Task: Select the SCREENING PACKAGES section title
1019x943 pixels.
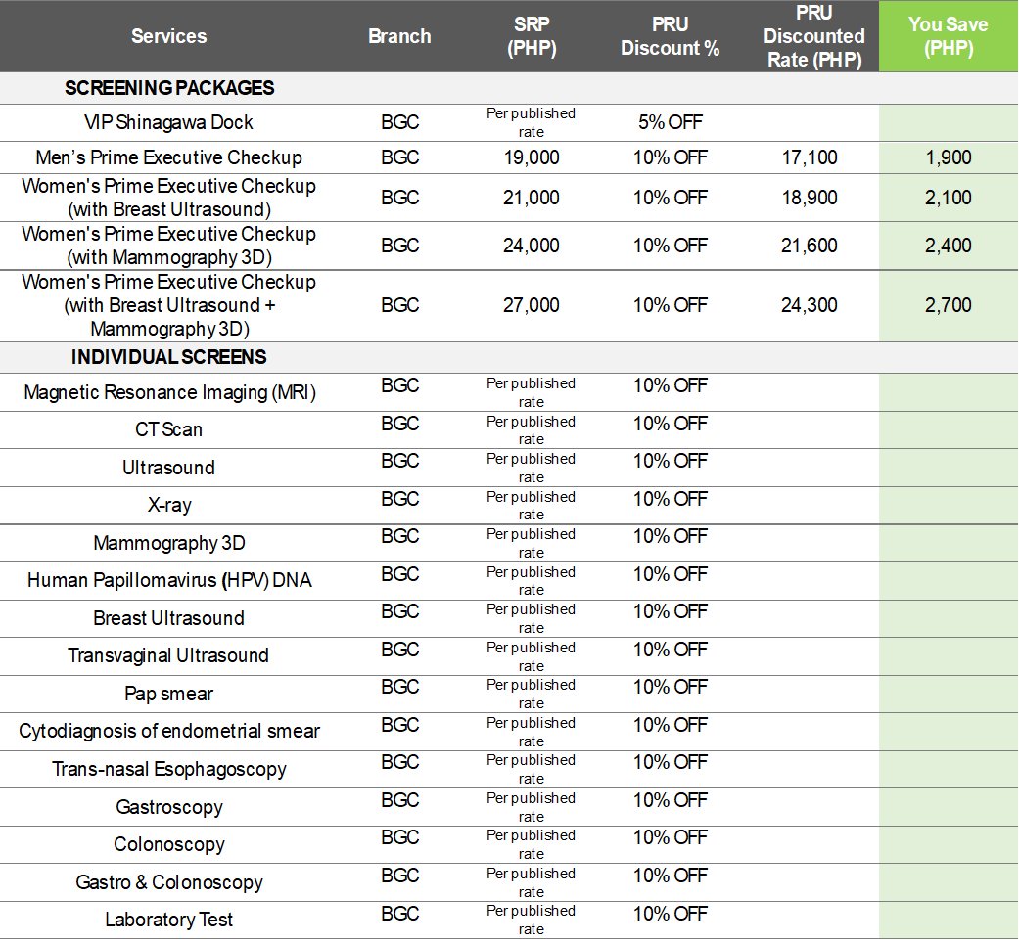Action: point(169,88)
